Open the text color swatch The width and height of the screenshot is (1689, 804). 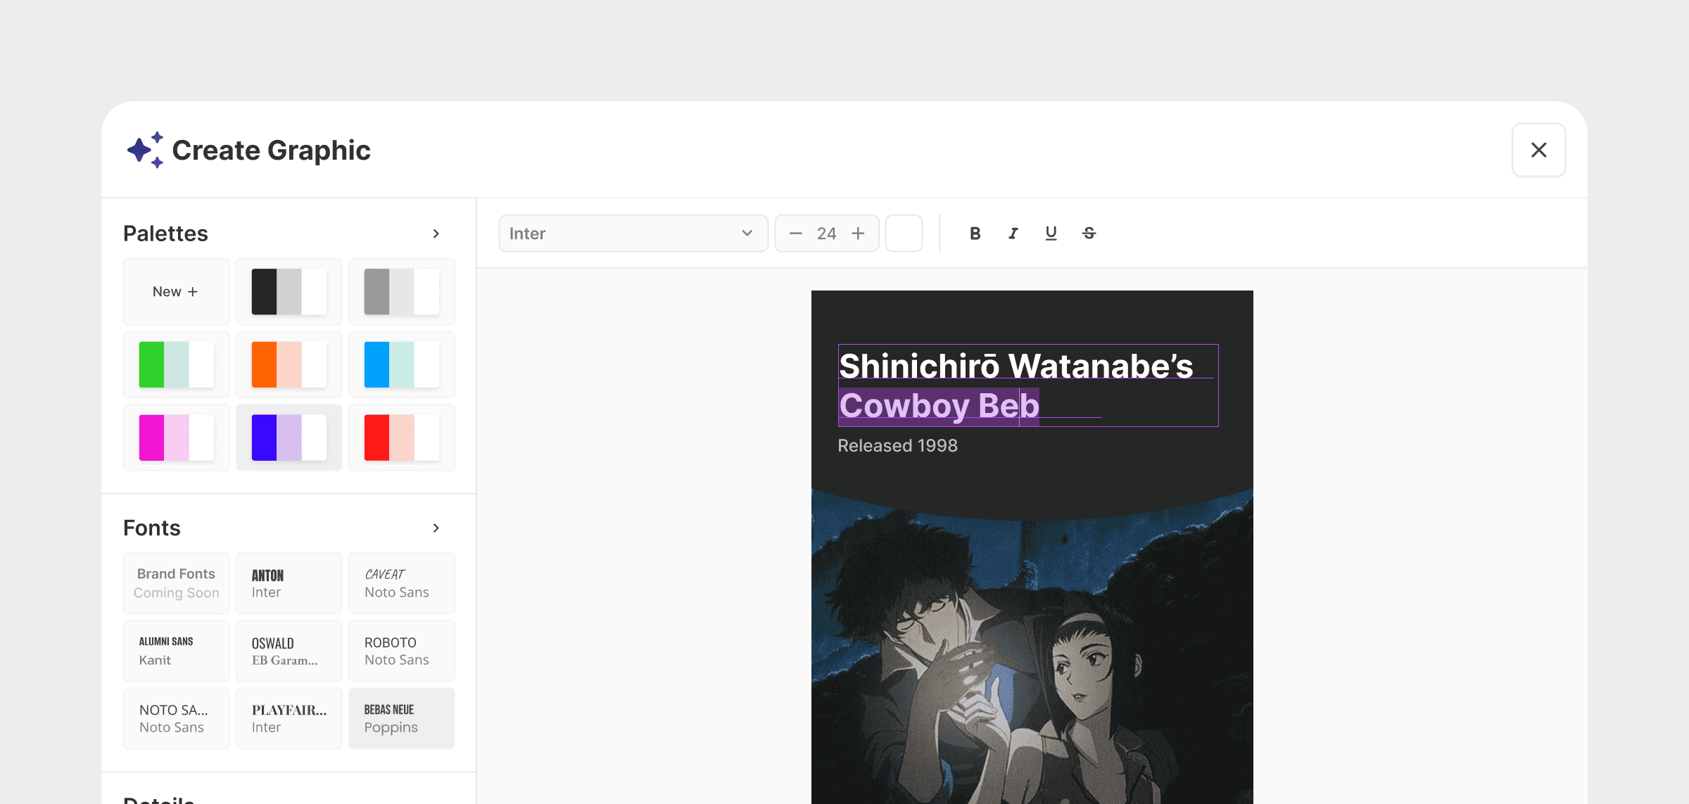click(x=904, y=234)
